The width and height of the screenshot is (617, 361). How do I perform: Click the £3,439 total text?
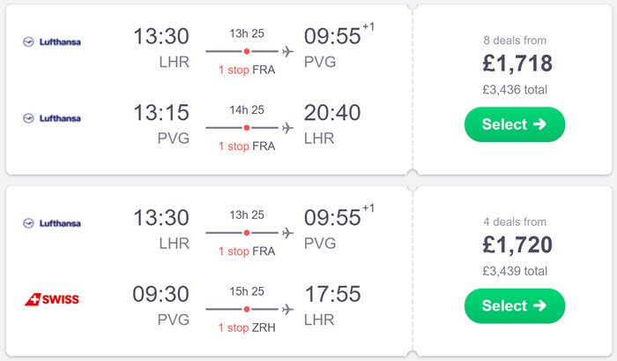(x=515, y=271)
